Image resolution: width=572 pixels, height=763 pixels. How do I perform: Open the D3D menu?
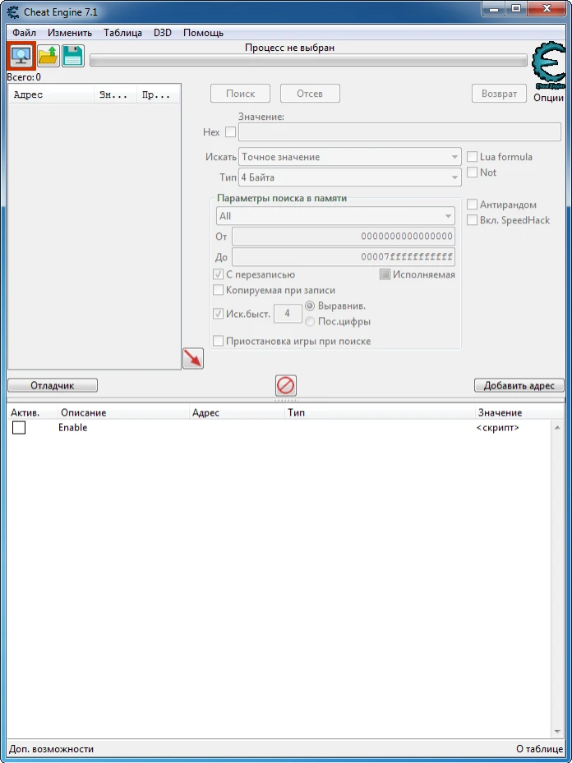(x=163, y=33)
